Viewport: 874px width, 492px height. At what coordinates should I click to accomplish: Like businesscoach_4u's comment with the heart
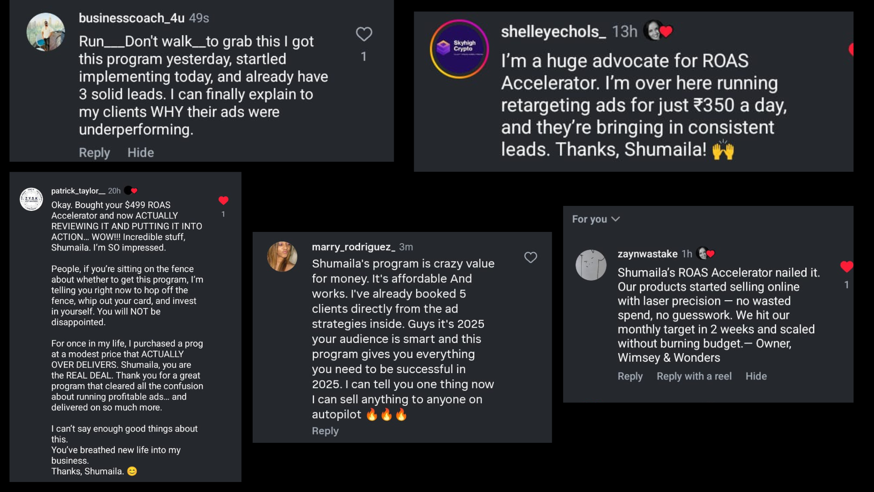[x=364, y=34]
